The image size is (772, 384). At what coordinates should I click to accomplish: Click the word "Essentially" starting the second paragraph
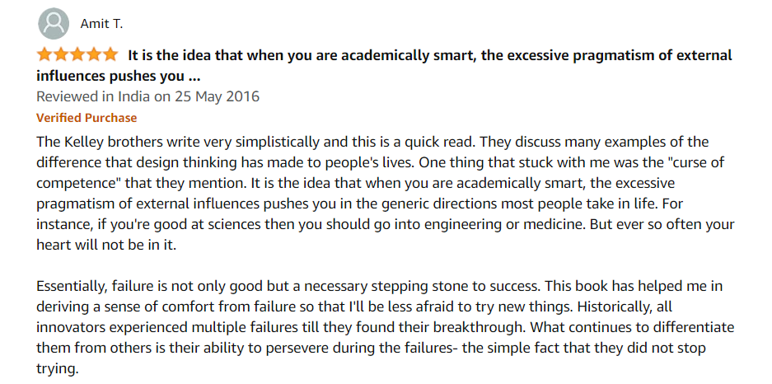(73, 287)
